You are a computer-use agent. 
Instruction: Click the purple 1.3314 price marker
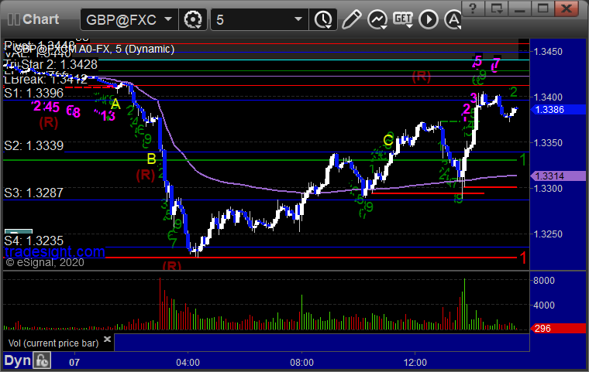[x=558, y=176]
